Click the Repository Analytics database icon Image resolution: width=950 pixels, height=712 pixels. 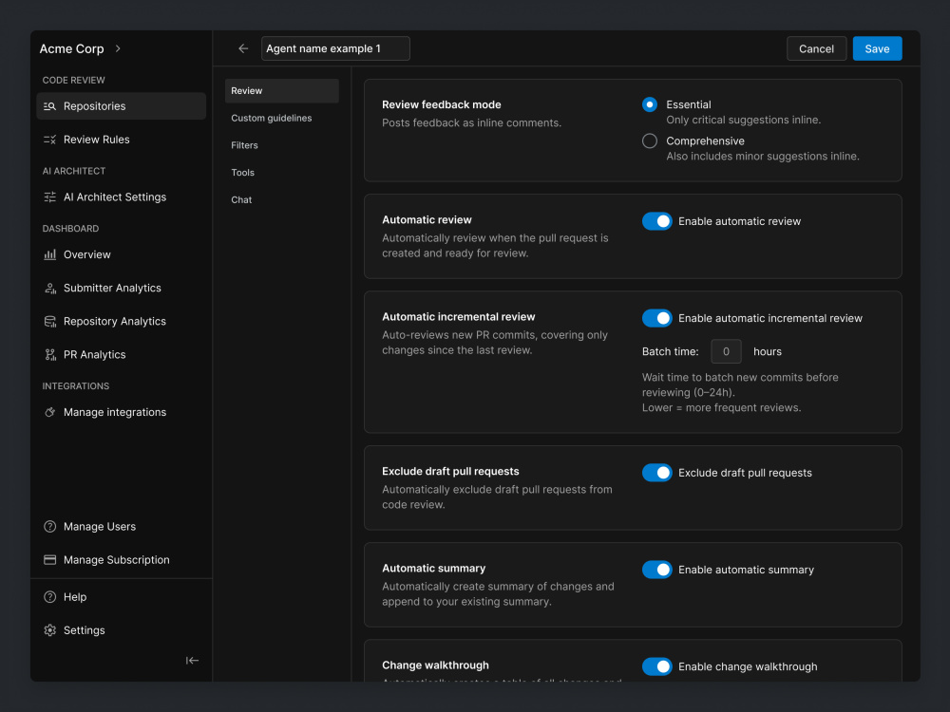[x=49, y=321]
